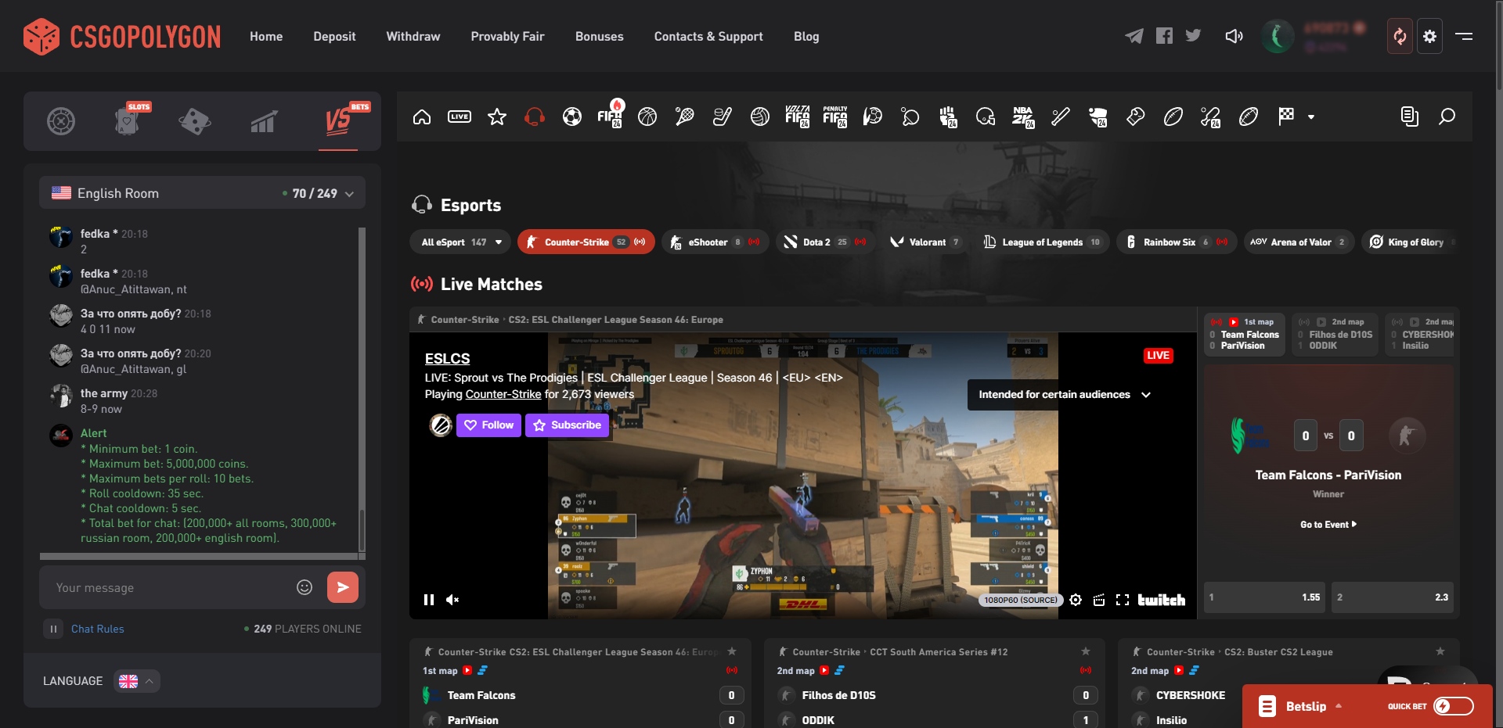Toggle the site sound speaker

tap(1234, 36)
